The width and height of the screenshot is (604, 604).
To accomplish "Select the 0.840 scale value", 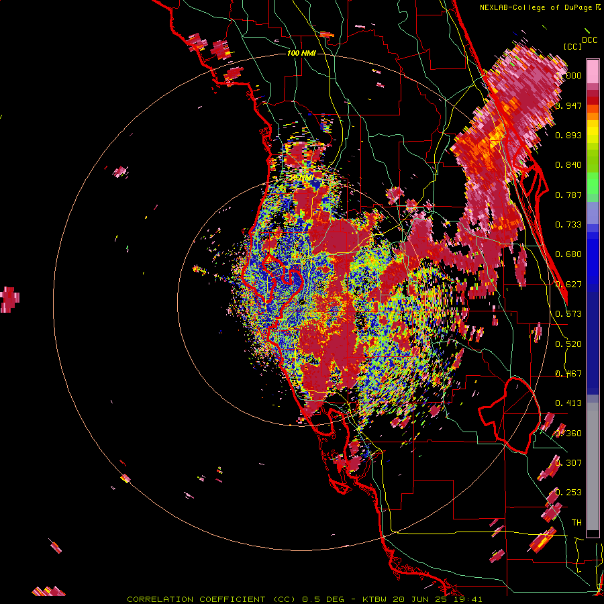I will point(568,165).
